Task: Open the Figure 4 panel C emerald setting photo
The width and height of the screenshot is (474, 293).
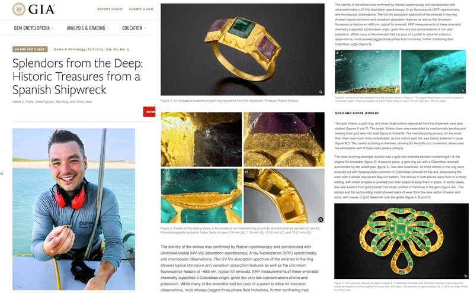Action: click(x=201, y=196)
